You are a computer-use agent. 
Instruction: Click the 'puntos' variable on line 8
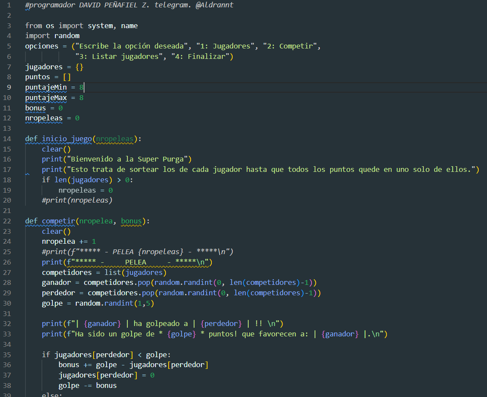pos(38,77)
